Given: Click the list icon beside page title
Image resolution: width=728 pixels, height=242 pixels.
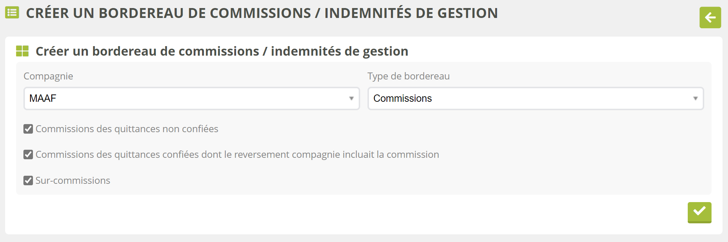Looking at the screenshot, I should 12,13.
